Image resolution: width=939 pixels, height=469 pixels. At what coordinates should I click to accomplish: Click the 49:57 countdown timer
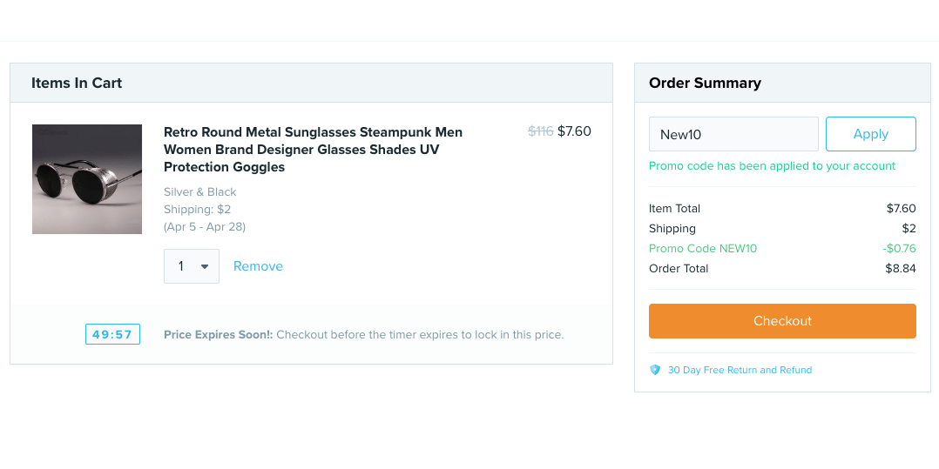112,334
